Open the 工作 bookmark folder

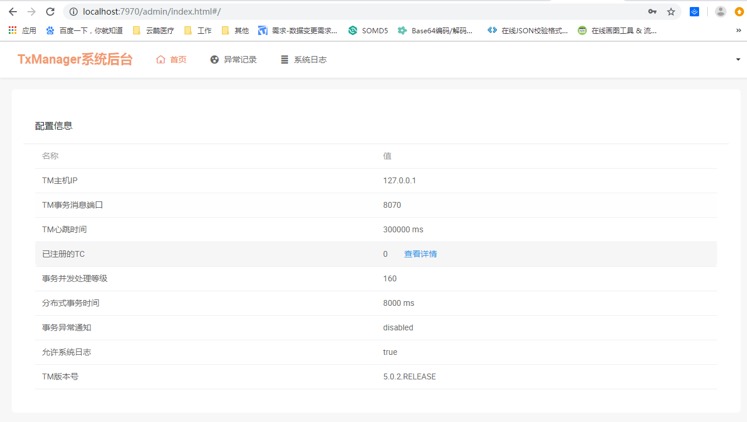tap(197, 30)
